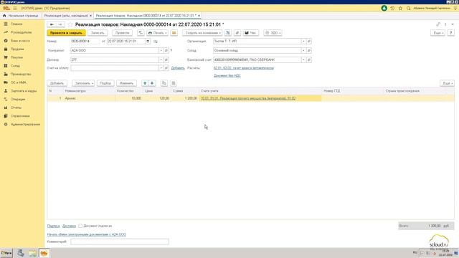The width and height of the screenshot is (459, 258).
Task: Switch to Начальная страница tab
Action: coord(21,16)
